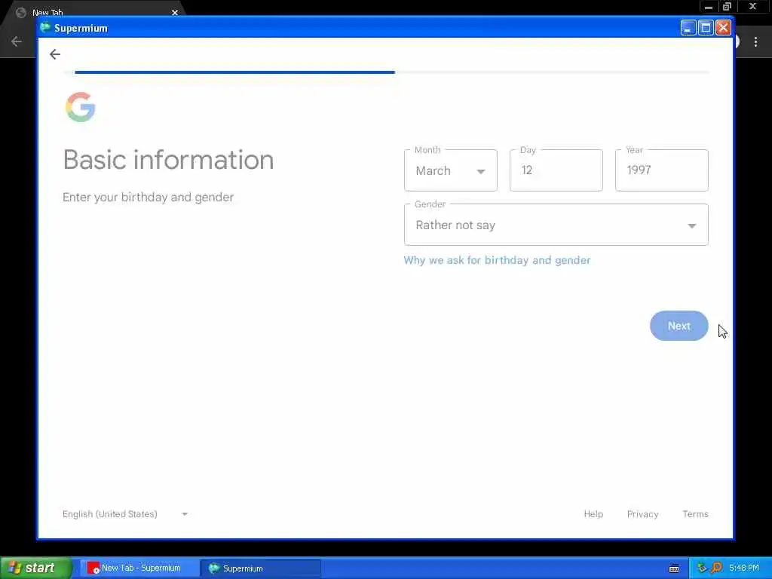
Task: Select the Supermium taskbar button
Action: pyautogui.click(x=260, y=568)
